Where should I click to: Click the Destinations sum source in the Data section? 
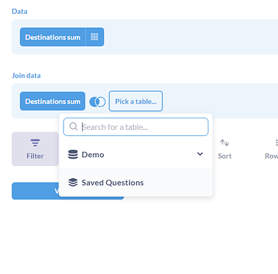click(x=53, y=37)
